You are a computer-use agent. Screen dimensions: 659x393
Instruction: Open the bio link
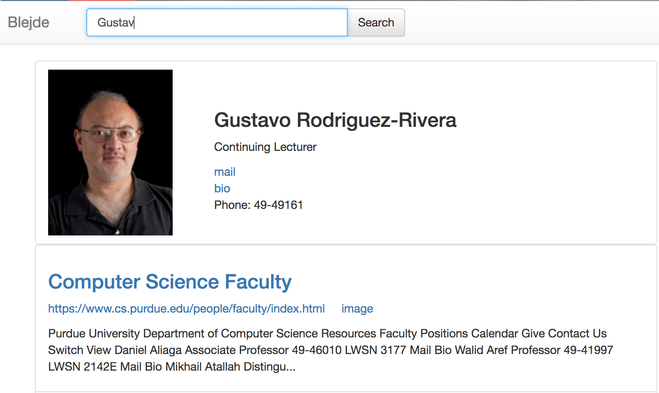pos(222,189)
